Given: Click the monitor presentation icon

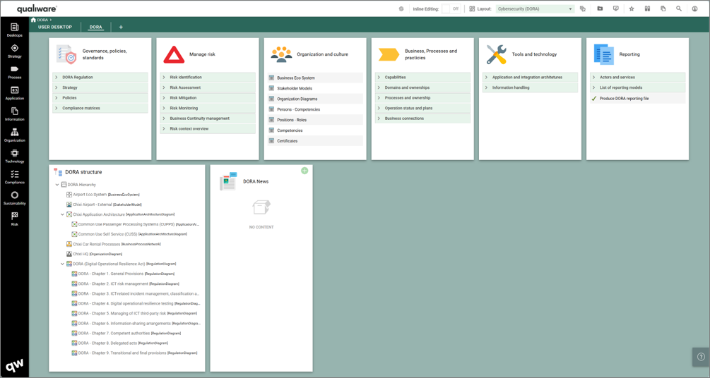Looking at the screenshot, I should (616, 8).
